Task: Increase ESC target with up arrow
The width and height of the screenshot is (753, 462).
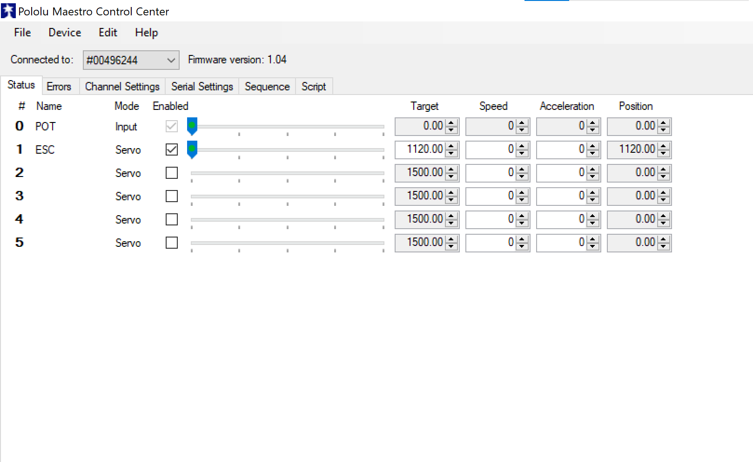Action: [x=451, y=146]
